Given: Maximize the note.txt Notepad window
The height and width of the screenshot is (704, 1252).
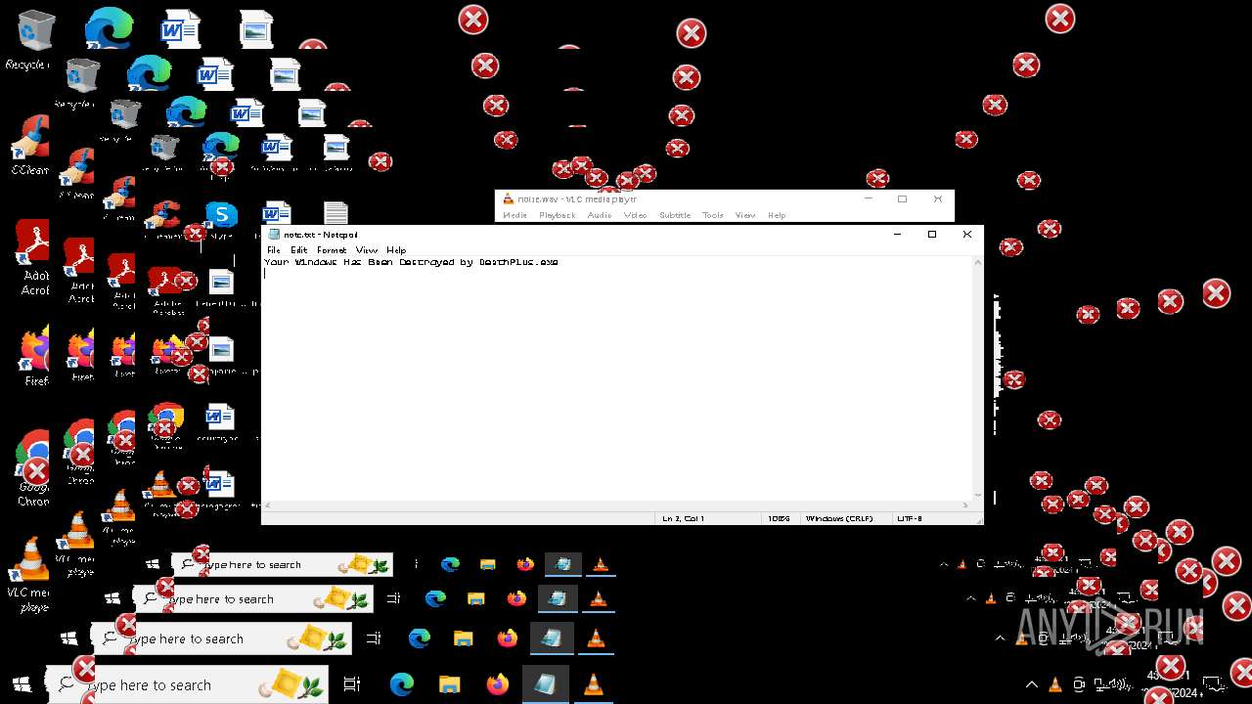Looking at the screenshot, I should point(932,235).
